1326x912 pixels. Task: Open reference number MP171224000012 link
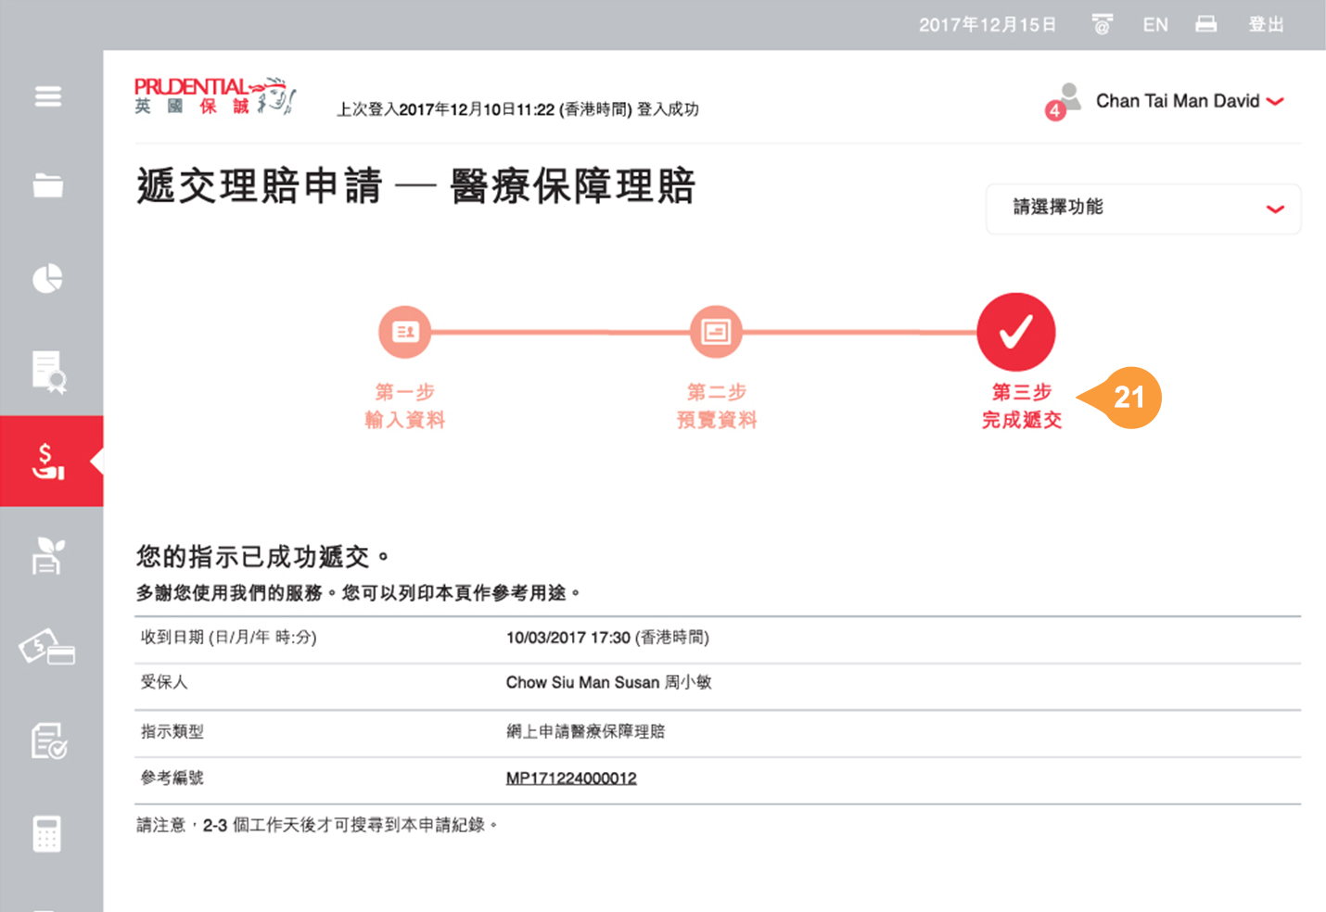571,779
